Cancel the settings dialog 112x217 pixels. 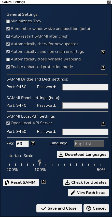[96, 208]
